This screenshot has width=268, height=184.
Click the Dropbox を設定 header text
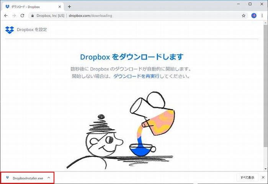[32, 30]
